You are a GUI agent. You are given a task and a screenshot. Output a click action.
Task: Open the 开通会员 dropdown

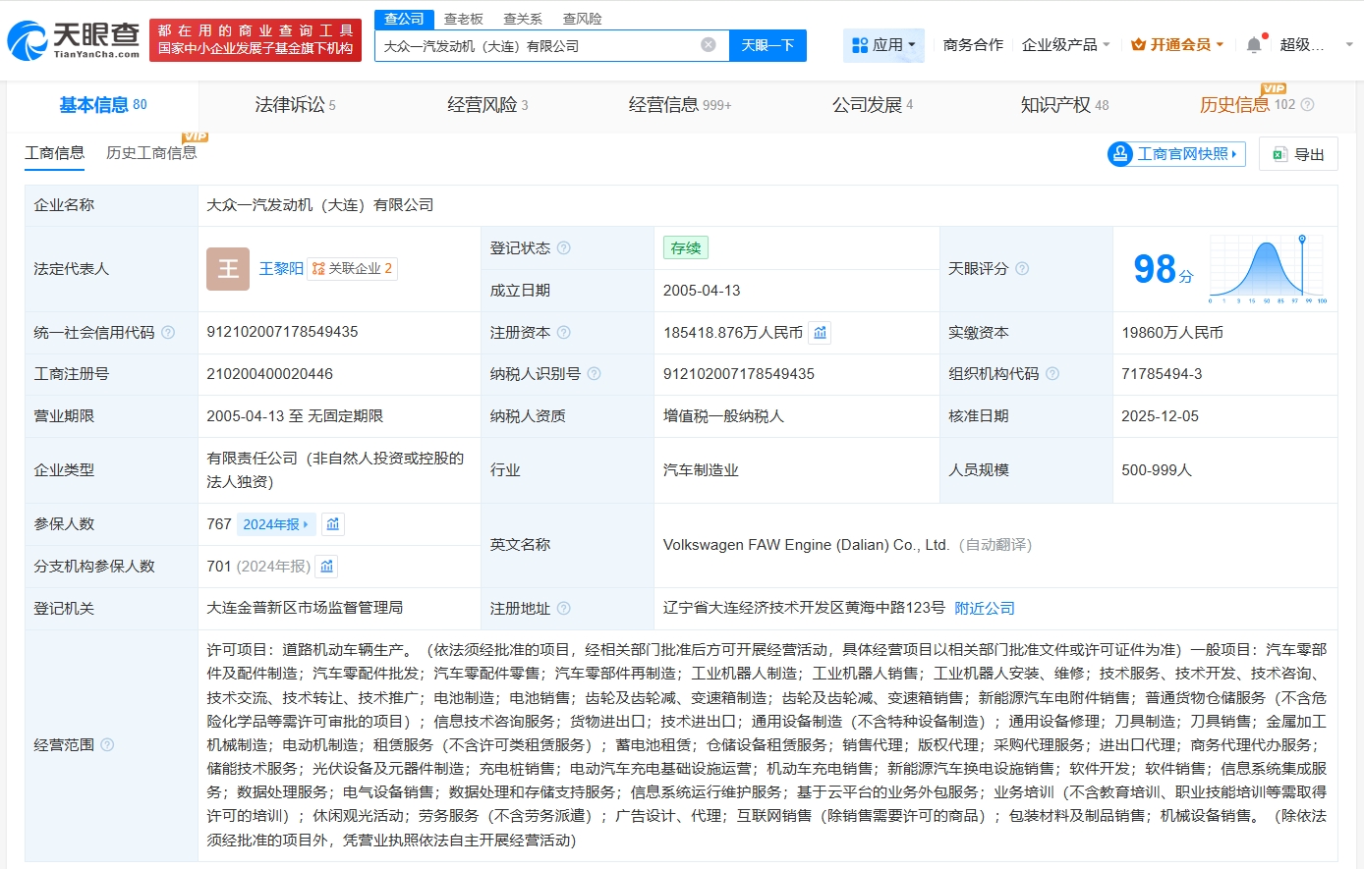(x=1177, y=45)
